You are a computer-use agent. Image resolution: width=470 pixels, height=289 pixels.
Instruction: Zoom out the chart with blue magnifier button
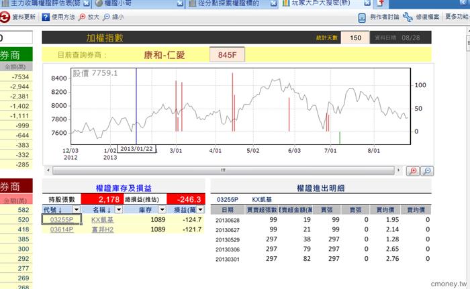click(427, 171)
